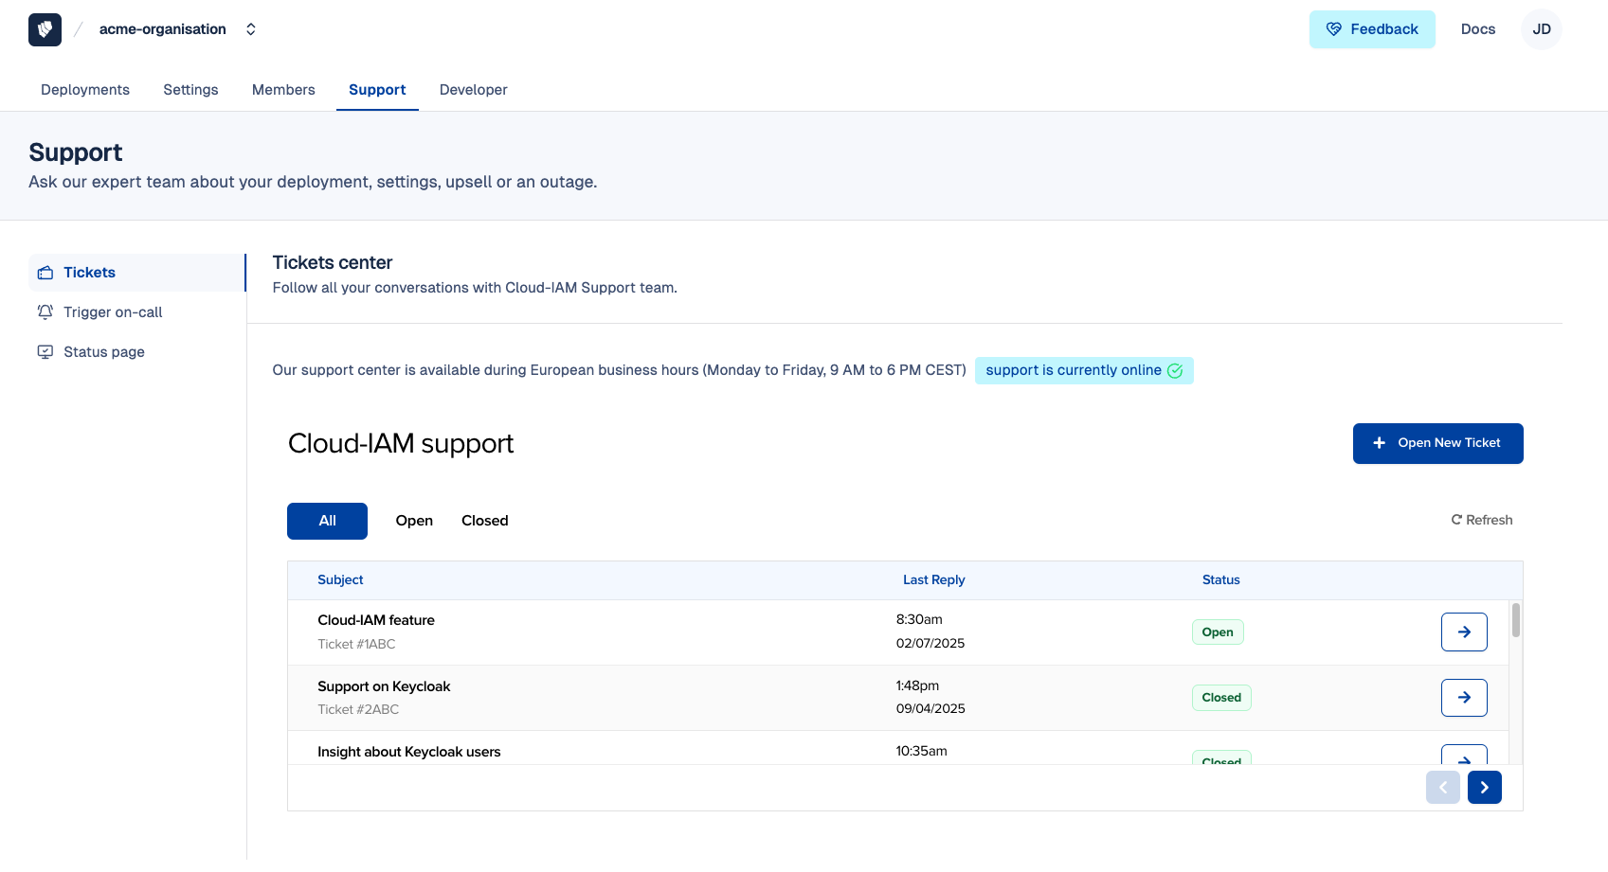This screenshot has height=872, width=1608.
Task: Click the Status page monitor icon
Action: point(45,352)
